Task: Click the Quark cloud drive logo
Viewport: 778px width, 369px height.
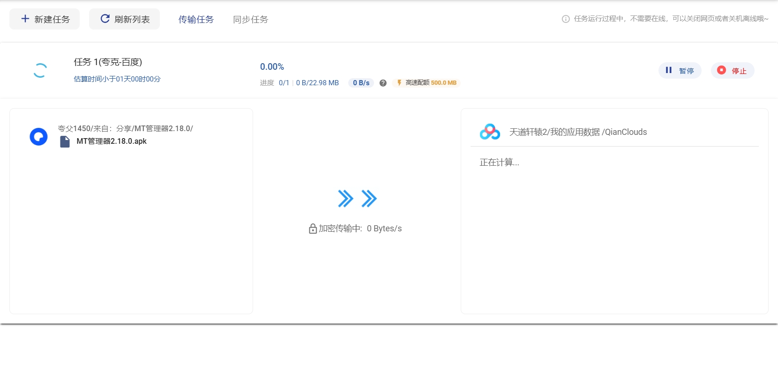Action: (x=38, y=137)
